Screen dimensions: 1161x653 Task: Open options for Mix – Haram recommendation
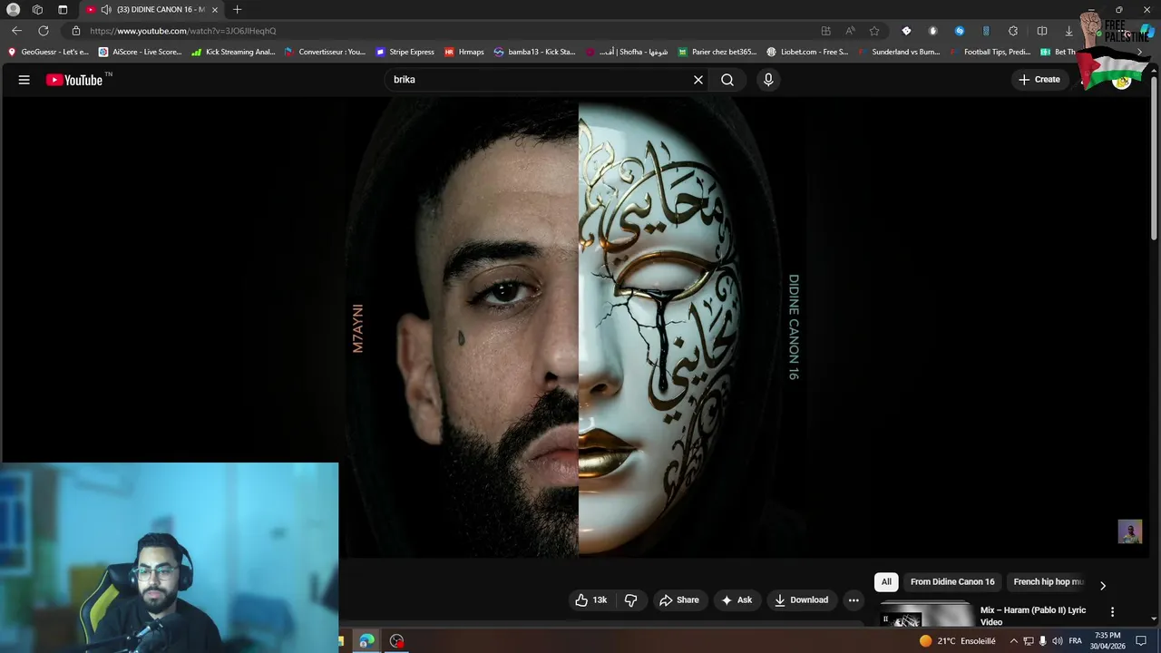click(x=1112, y=611)
